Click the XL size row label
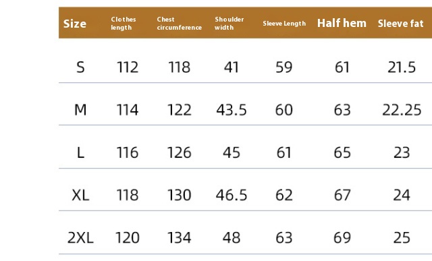Viewport: 432px width, 261px height. (80, 195)
